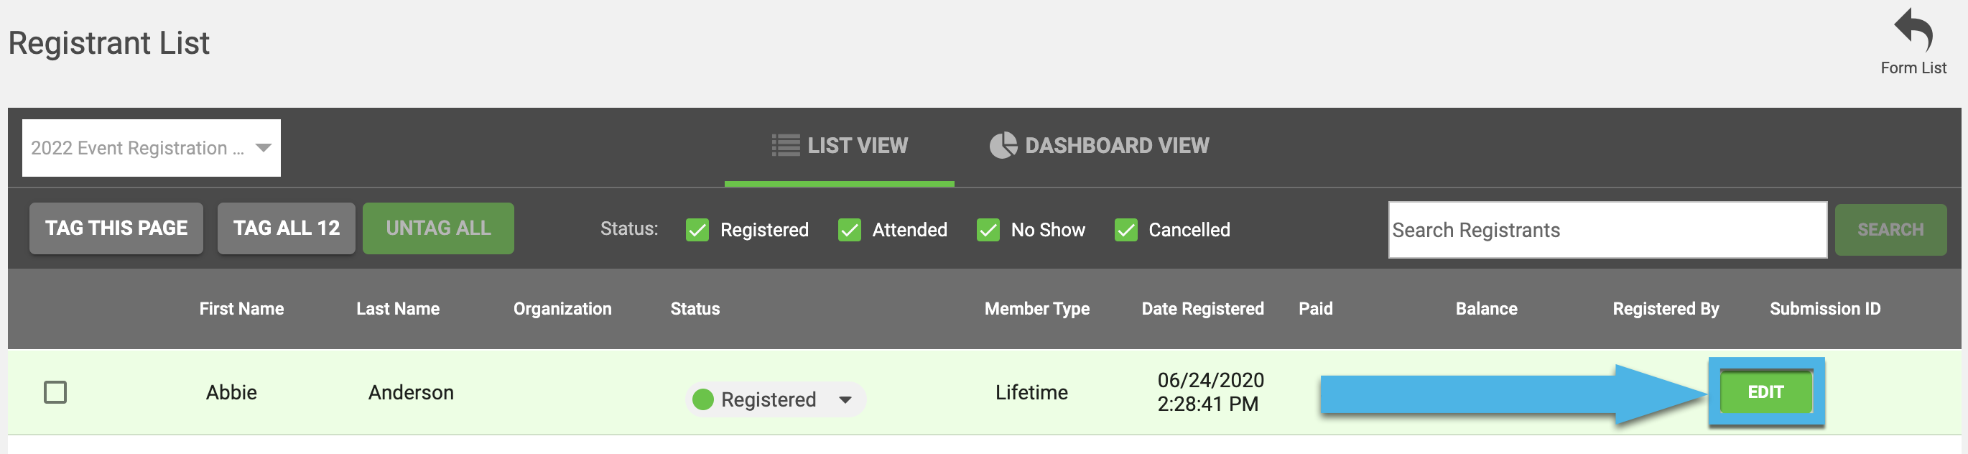Viewport: 1968px width, 454px height.
Task: Click the List View lines icon
Action: point(784,145)
